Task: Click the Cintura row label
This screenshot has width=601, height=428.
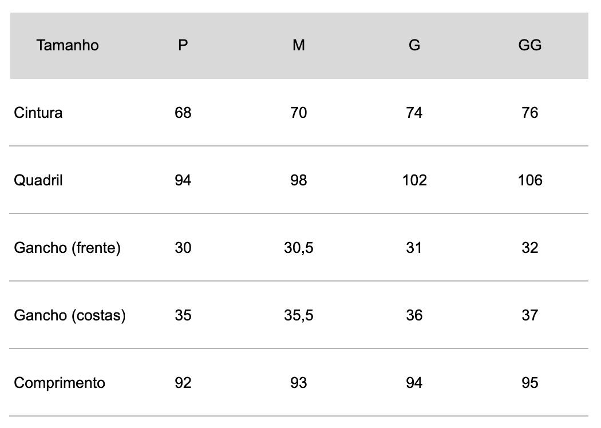Action: pos(38,113)
